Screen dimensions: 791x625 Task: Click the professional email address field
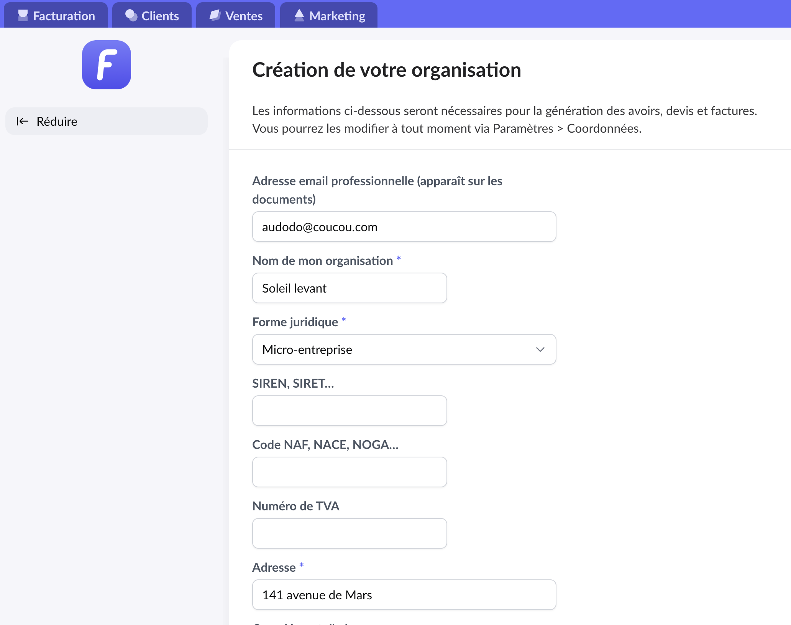(x=404, y=227)
